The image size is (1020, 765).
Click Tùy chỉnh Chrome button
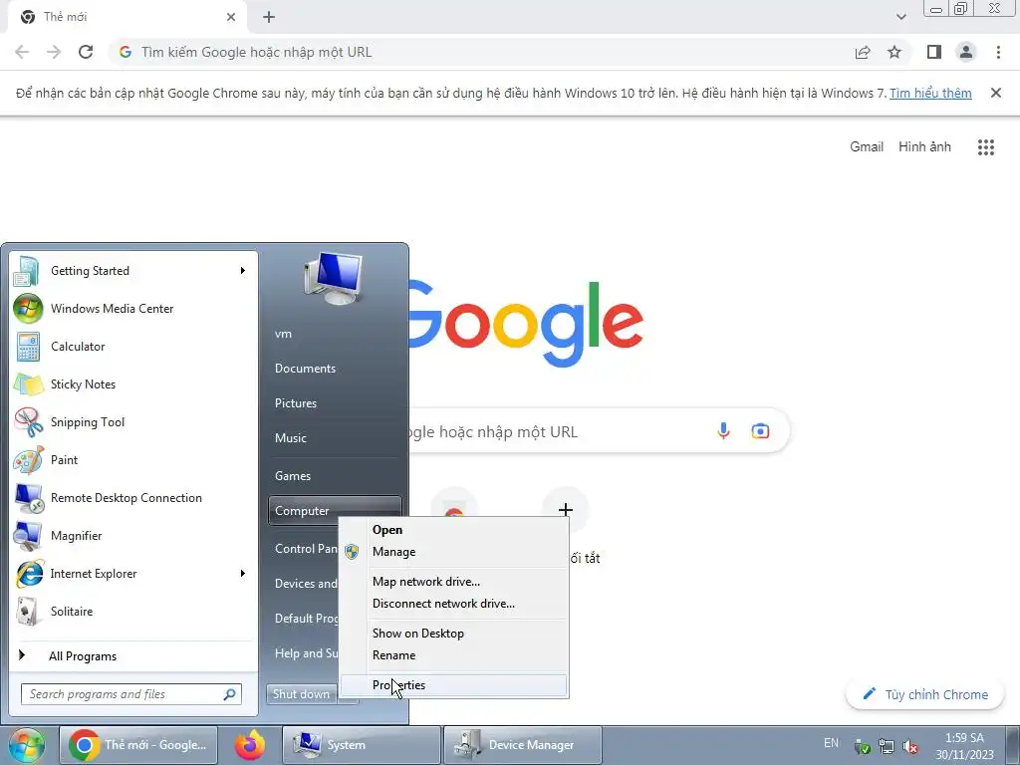[x=925, y=694]
